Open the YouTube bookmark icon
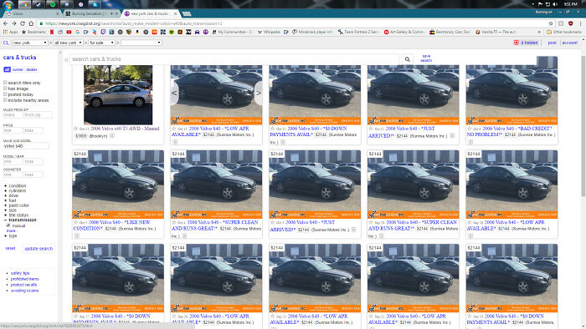The image size is (586, 329). click(69, 32)
